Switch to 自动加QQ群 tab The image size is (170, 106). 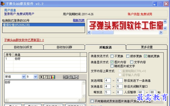(x=64, y=47)
